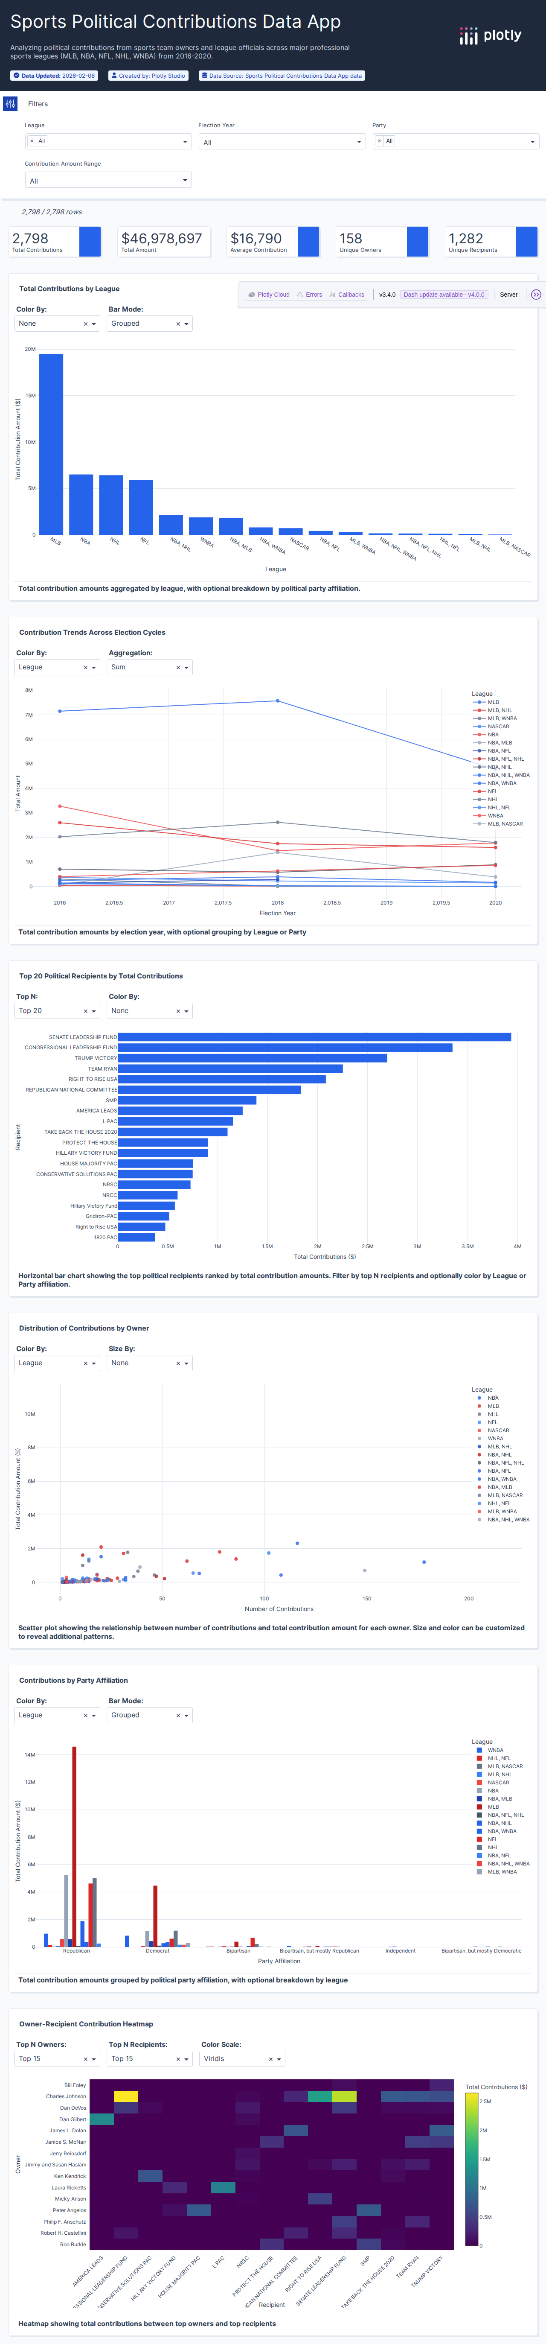
Task: Click the NBA bar in League chart
Action: [x=81, y=504]
